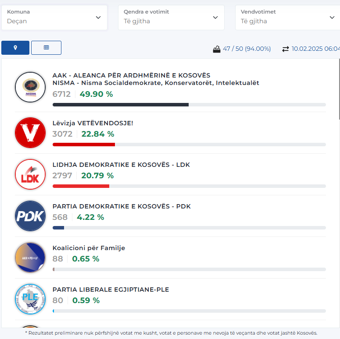Click the 20.79 % percentage
This screenshot has height=339, width=340.
coord(97,176)
